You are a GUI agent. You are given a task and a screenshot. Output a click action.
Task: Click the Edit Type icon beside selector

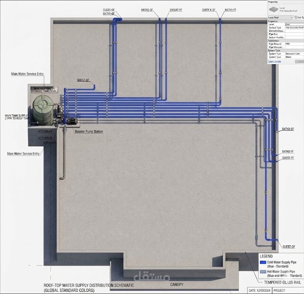pos(296,18)
